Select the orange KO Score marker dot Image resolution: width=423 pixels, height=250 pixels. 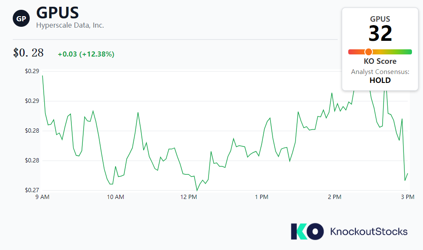click(x=368, y=51)
